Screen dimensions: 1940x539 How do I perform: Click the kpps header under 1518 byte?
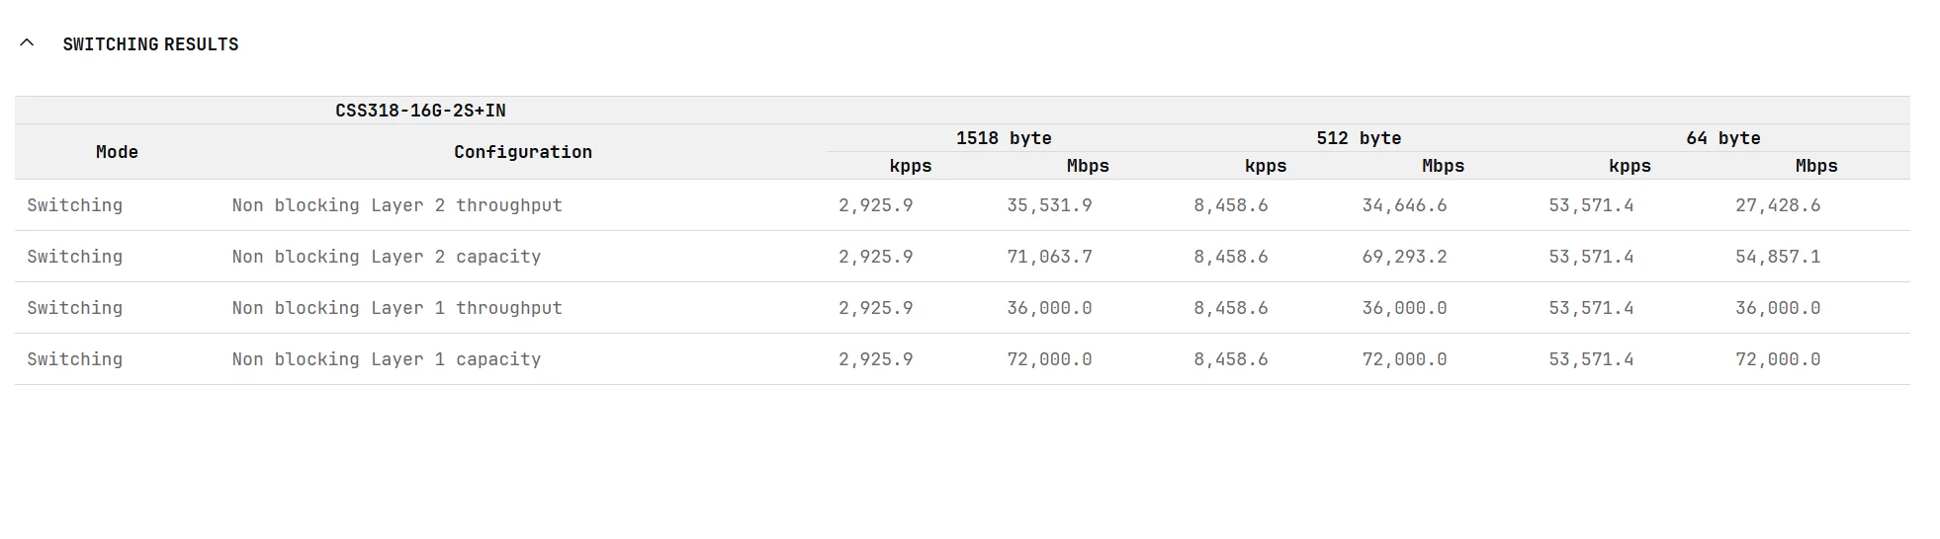click(910, 166)
